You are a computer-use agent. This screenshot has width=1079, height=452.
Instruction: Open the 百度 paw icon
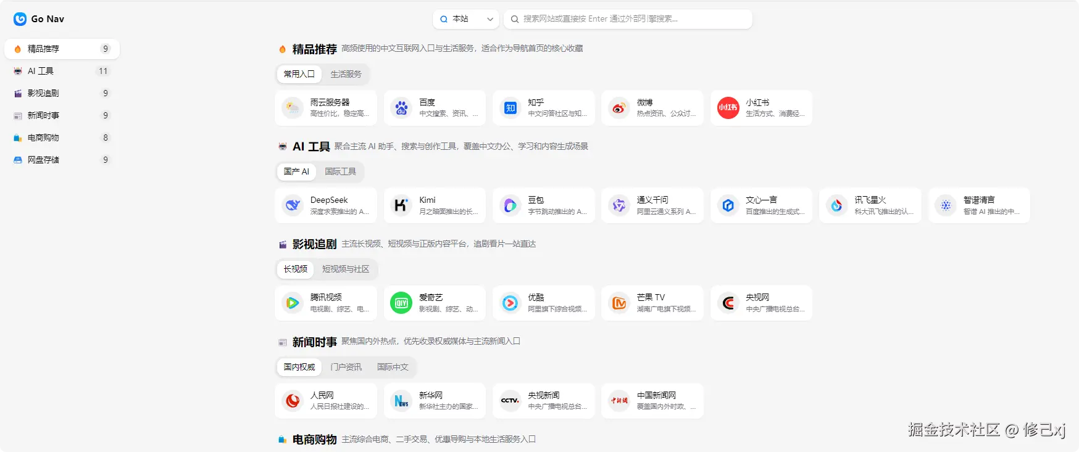point(401,108)
